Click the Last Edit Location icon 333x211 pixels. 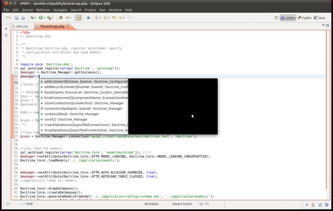114,18
